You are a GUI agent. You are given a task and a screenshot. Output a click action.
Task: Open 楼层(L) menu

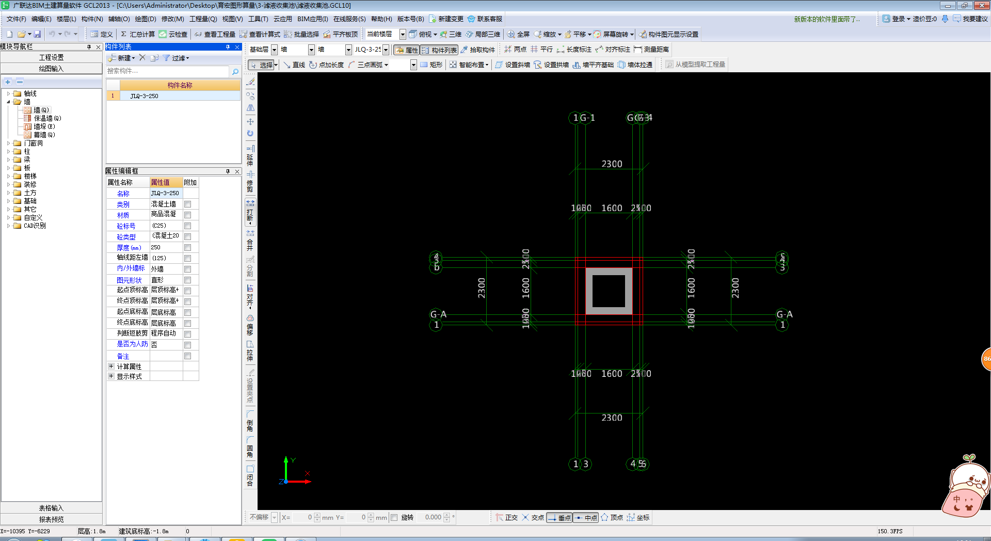[x=66, y=19]
